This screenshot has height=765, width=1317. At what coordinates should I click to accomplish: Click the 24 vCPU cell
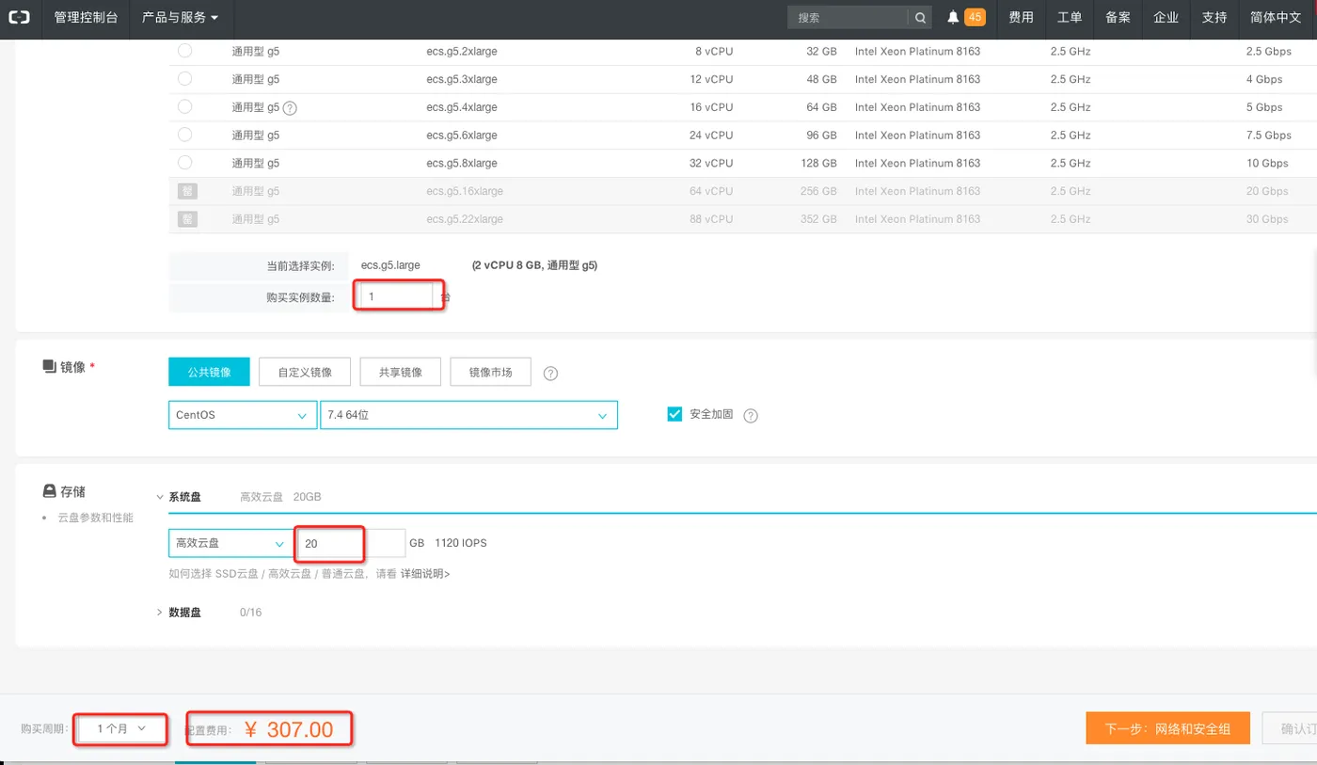click(711, 135)
